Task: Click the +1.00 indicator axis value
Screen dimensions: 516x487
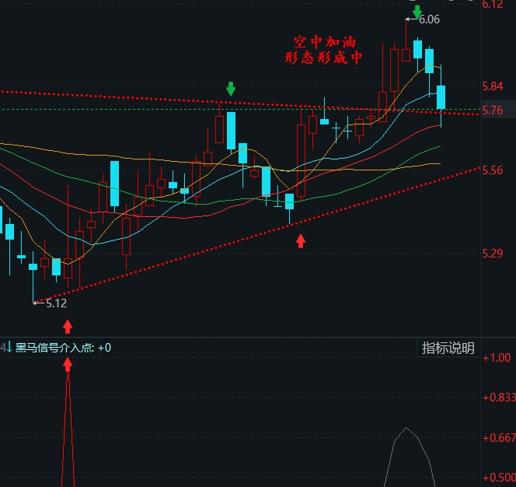Action: (497, 358)
